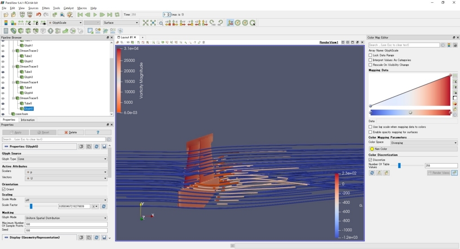460x249 pixels.
Task: Enable log scale when mapping data
Action: tap(370, 127)
